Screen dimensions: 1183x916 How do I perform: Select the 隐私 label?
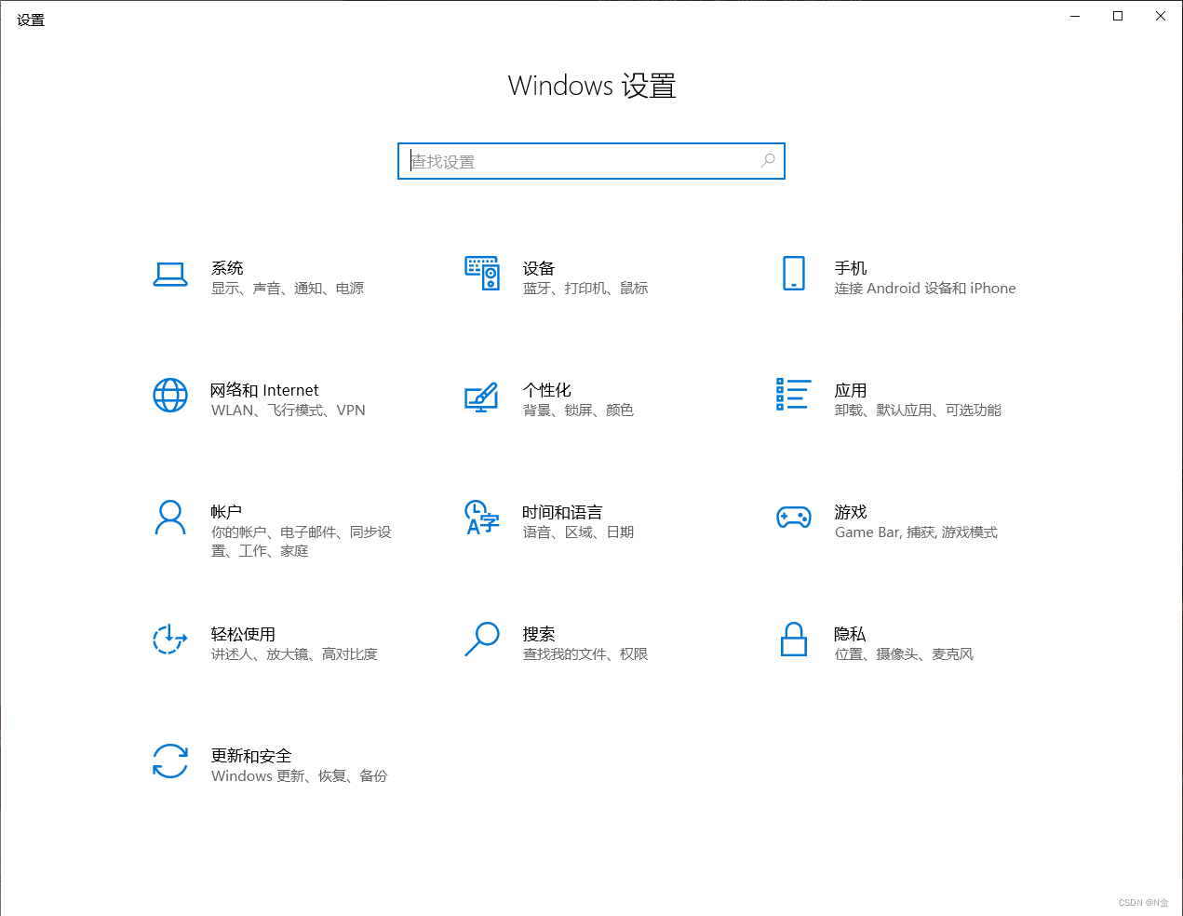[851, 634]
